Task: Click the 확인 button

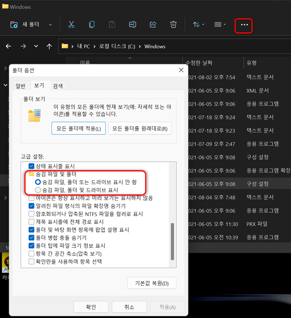Action: click(x=91, y=307)
